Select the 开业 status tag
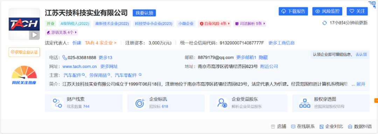 tap(51, 24)
